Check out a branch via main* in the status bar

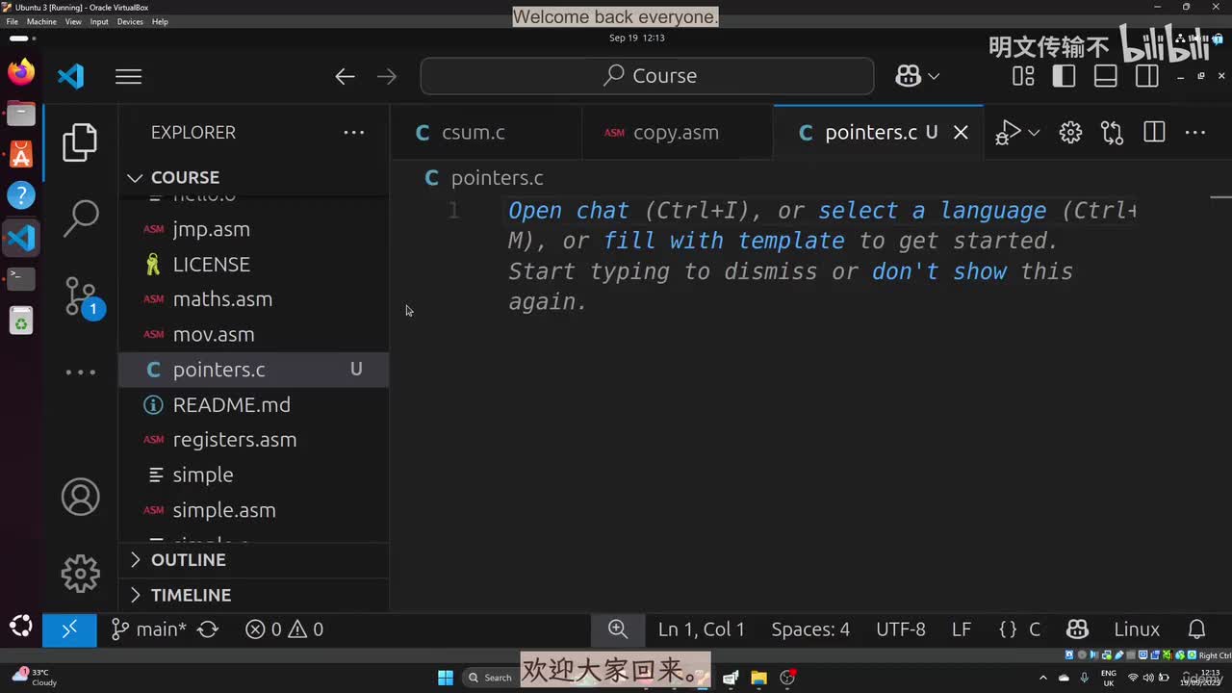149,629
